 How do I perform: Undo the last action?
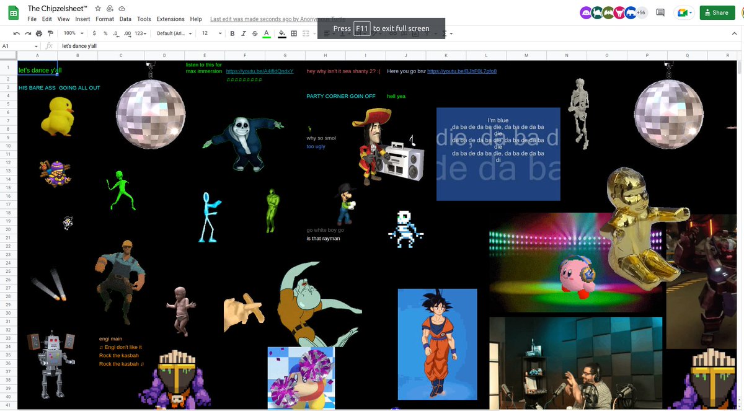[x=16, y=33]
